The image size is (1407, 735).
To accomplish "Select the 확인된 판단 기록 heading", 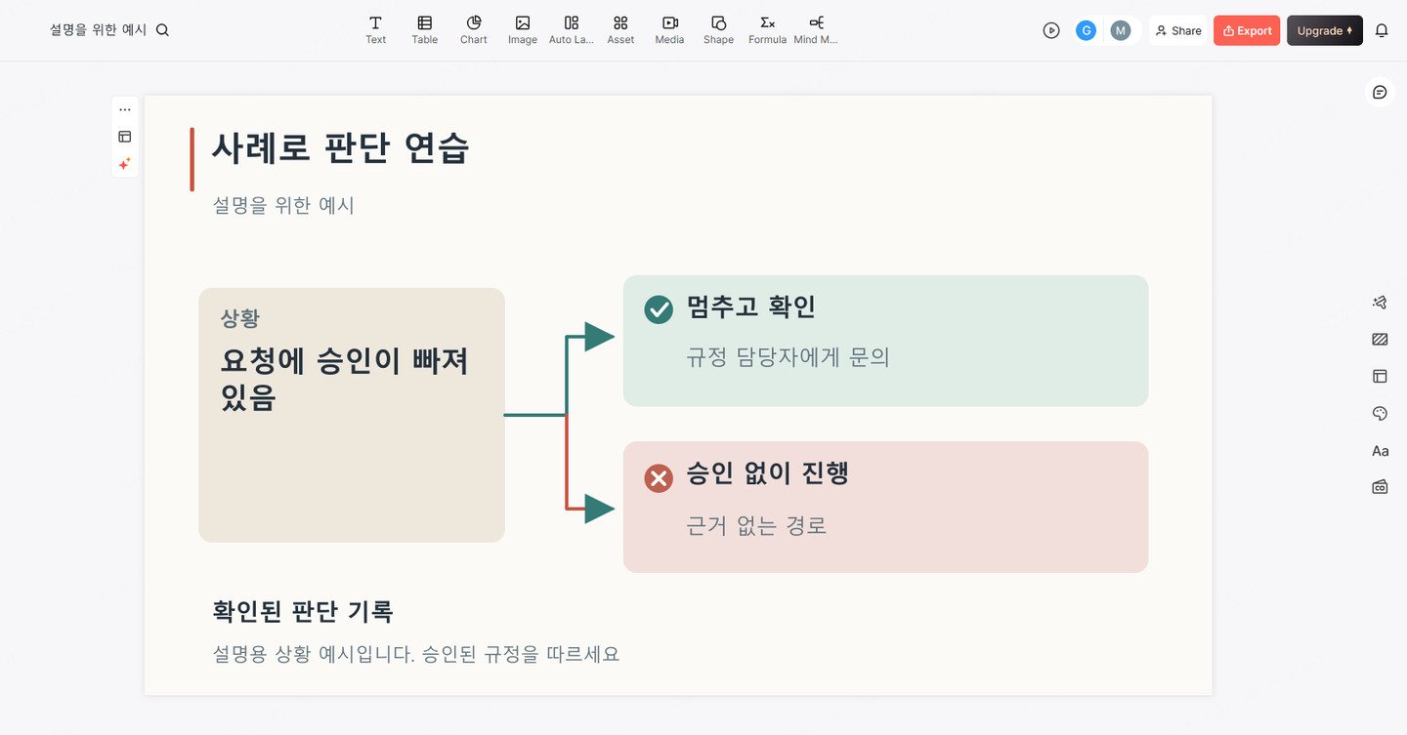I will pyautogui.click(x=303, y=612).
